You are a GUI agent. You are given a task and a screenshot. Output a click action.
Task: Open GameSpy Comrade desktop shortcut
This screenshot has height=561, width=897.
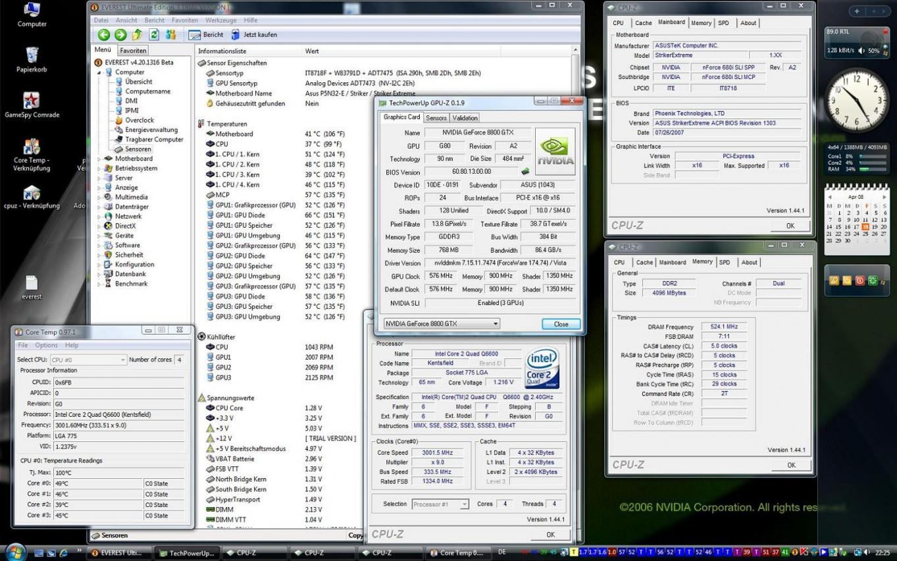coord(31,101)
